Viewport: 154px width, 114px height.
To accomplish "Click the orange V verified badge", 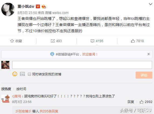I will [38, 6].
